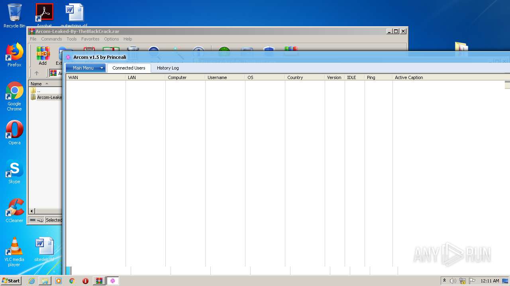Go up one folder in WinRAR

(37, 73)
